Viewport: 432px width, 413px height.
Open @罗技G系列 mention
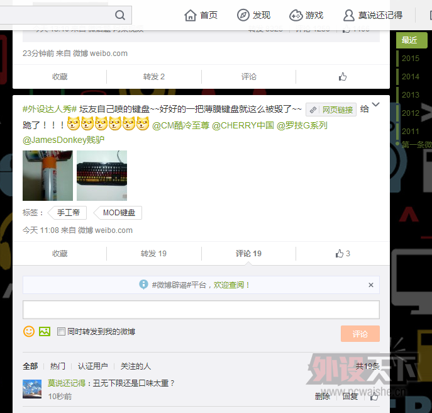[302, 125]
